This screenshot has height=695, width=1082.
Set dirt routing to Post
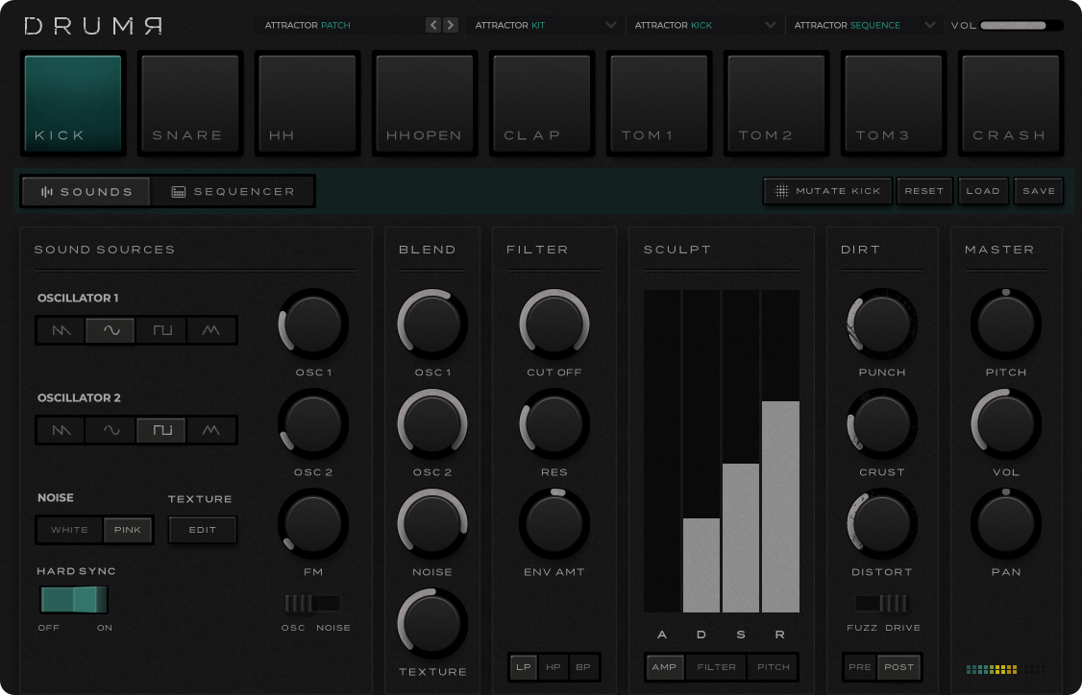[x=899, y=667]
